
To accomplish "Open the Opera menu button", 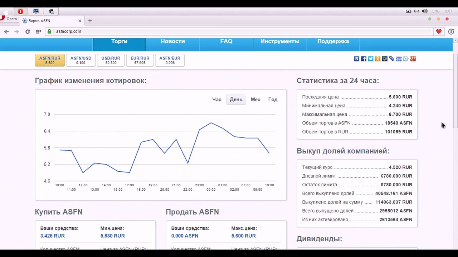I will click(x=9, y=19).
